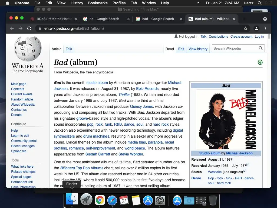The width and height of the screenshot is (277, 208).
Task: Open the History menu
Action: pos(77,3)
